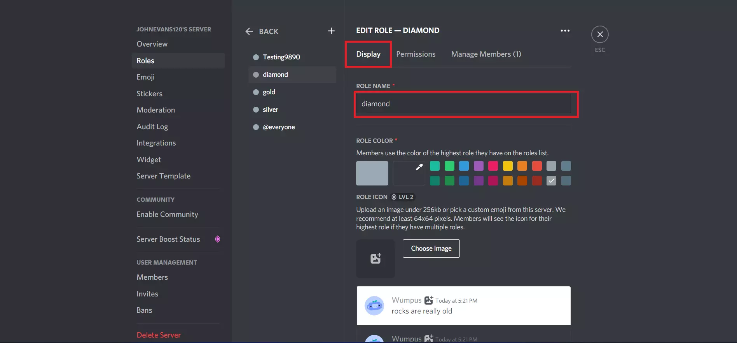Viewport: 737px width, 343px height.
Task: Pick custom color with eyedropper swatch
Action: 409,173
